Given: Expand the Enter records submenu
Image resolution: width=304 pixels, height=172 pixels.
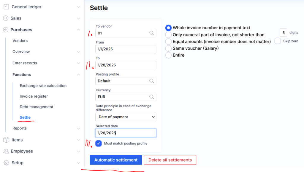Looking at the screenshot, I should tap(78, 63).
